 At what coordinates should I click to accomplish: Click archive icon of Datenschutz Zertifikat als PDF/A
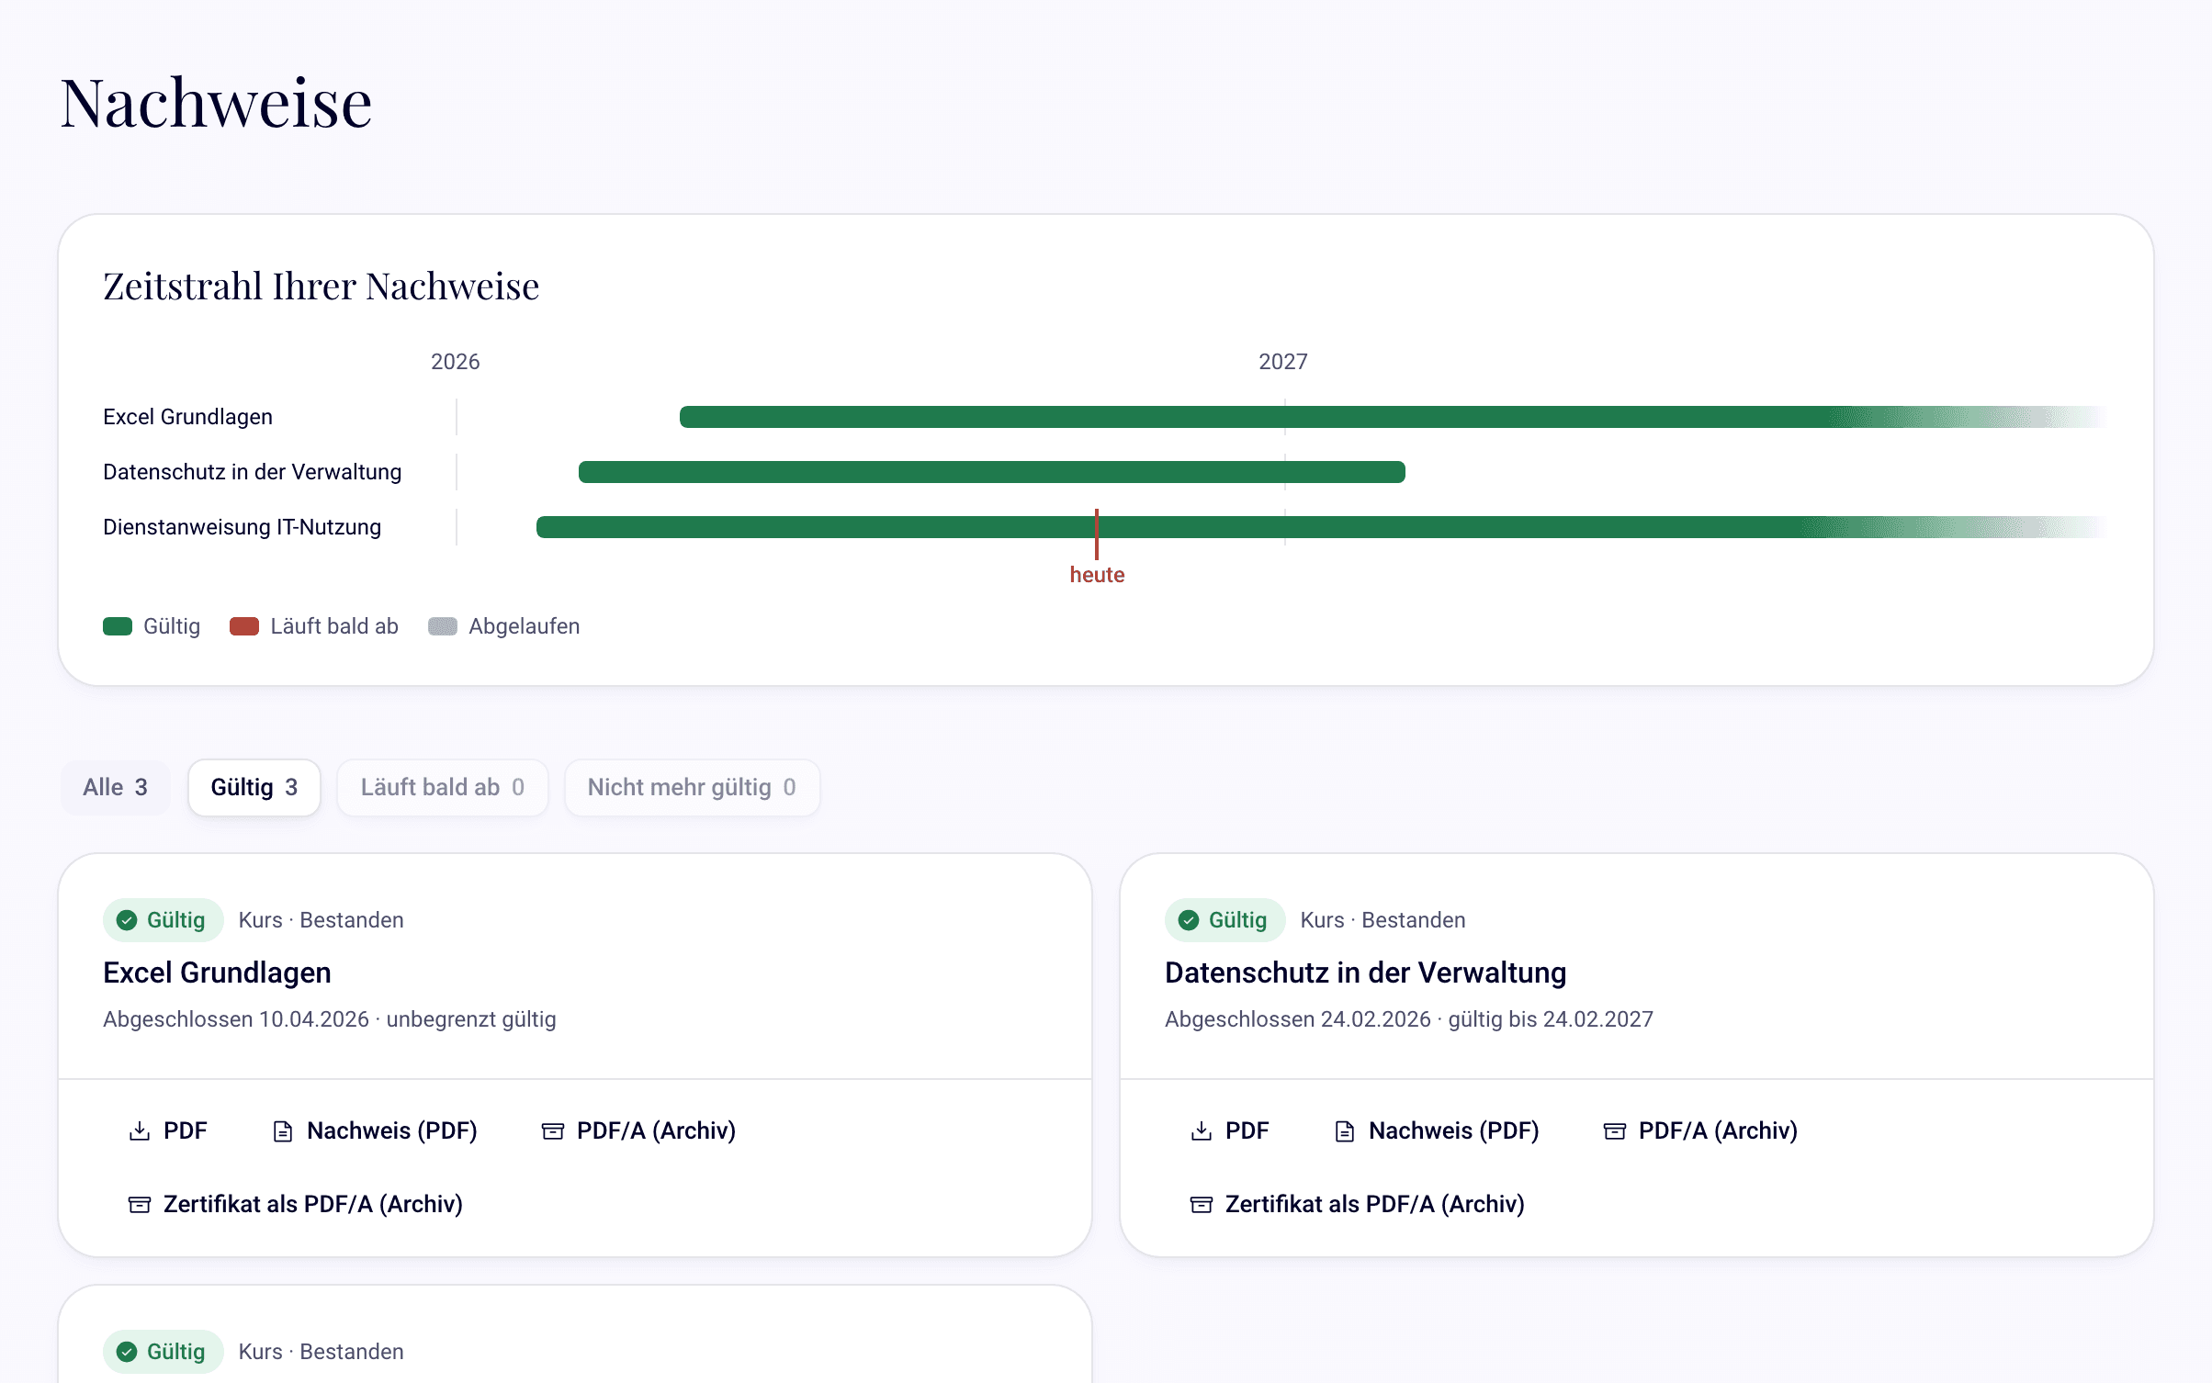(1202, 1204)
